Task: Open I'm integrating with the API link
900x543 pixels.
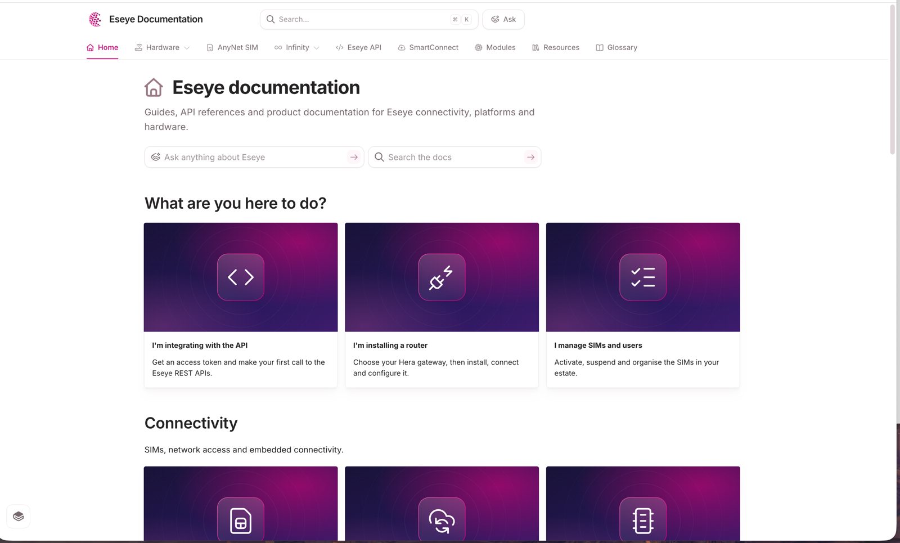Action: [x=200, y=345]
